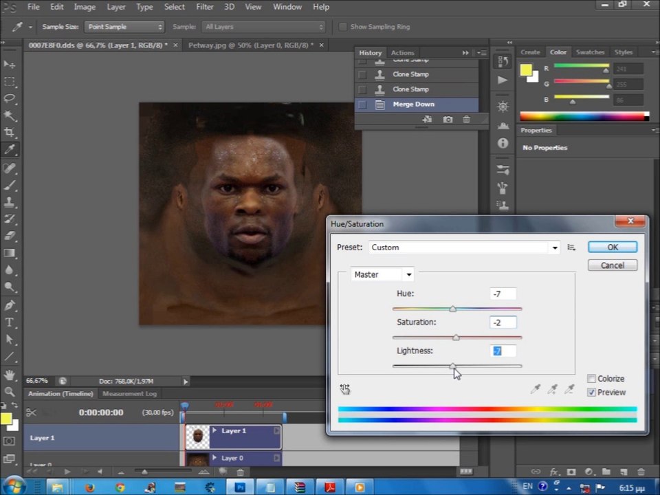Expand Layer 1 track in timeline
Screen dimensions: 660x495
click(x=214, y=430)
